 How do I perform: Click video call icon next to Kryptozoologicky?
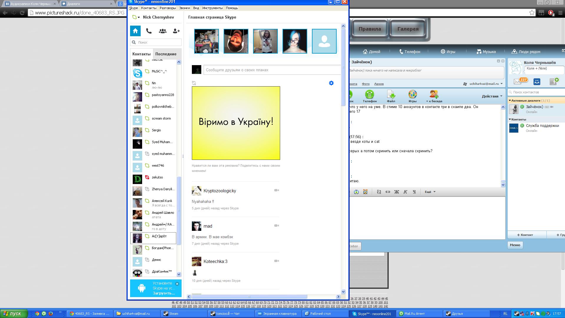(276, 190)
